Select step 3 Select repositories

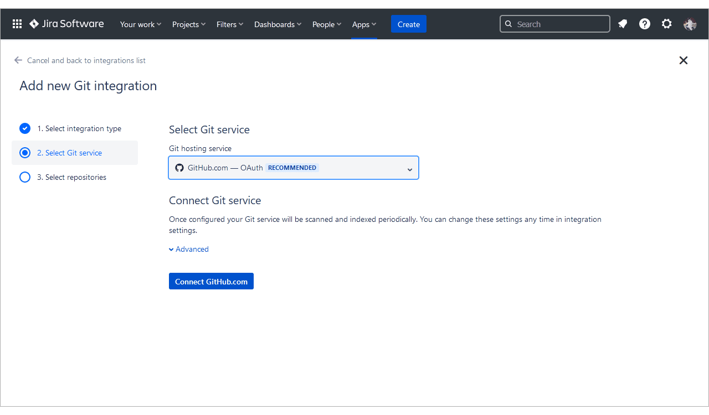(x=71, y=177)
